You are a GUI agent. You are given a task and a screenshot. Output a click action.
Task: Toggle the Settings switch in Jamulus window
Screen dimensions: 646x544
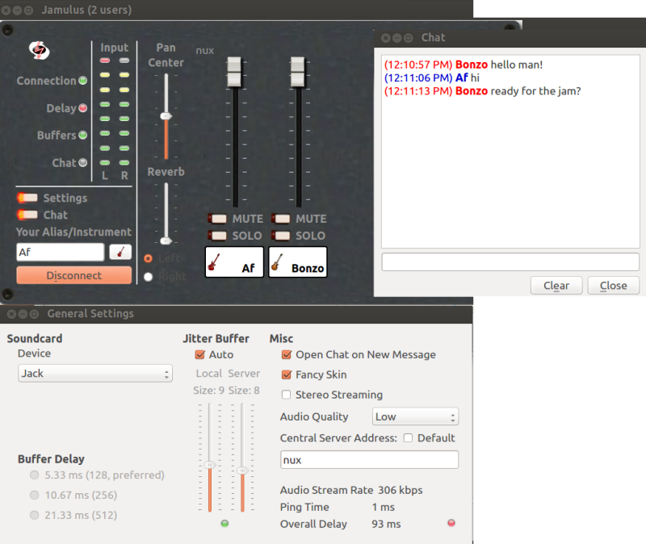point(27,198)
